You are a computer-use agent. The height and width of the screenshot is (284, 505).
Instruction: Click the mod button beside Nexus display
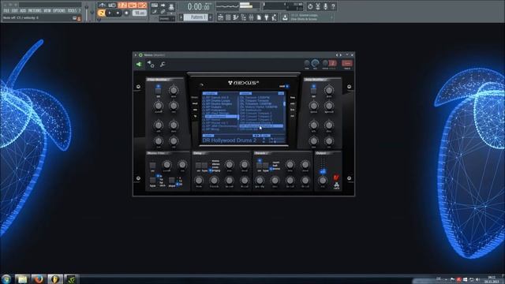pyautogui.click(x=195, y=103)
